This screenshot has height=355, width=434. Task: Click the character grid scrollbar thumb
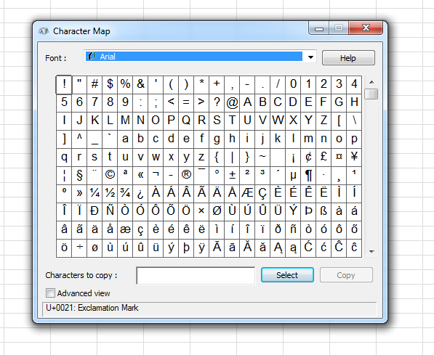coord(371,94)
